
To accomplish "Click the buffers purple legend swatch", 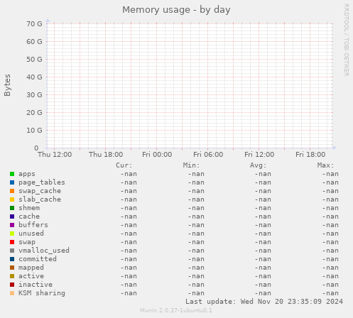I will 12,225.
